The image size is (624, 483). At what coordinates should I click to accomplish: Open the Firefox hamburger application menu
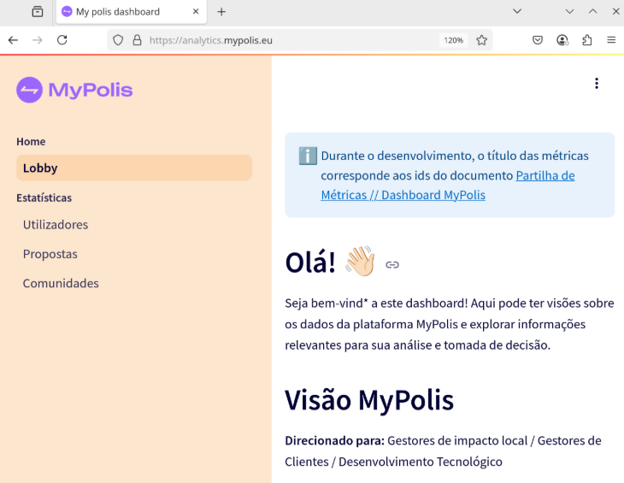click(611, 40)
